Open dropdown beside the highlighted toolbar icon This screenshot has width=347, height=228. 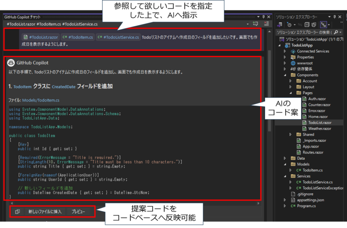click(x=329, y=25)
